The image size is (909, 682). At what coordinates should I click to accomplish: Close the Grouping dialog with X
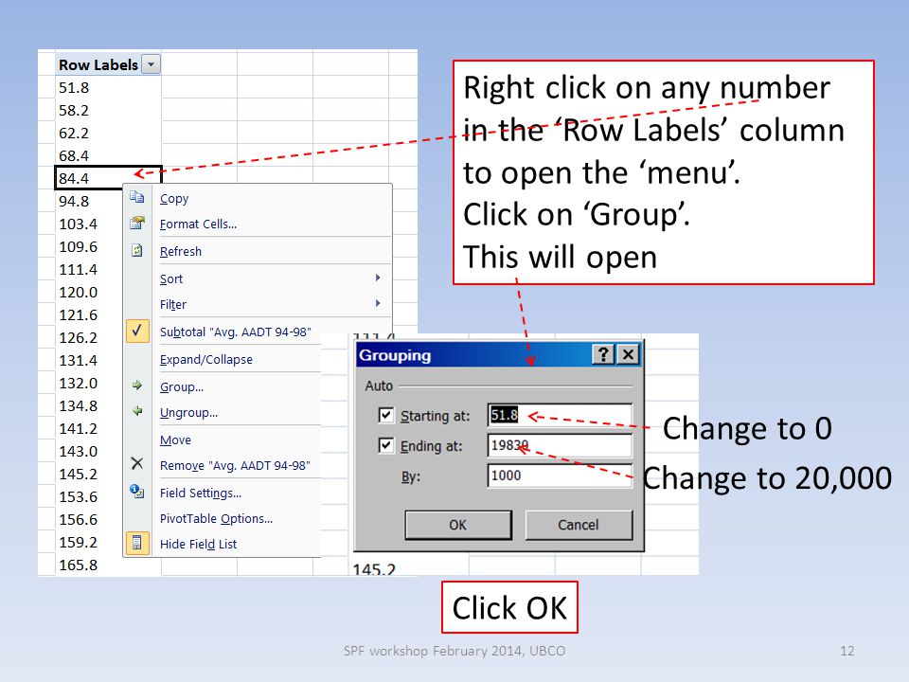click(628, 354)
